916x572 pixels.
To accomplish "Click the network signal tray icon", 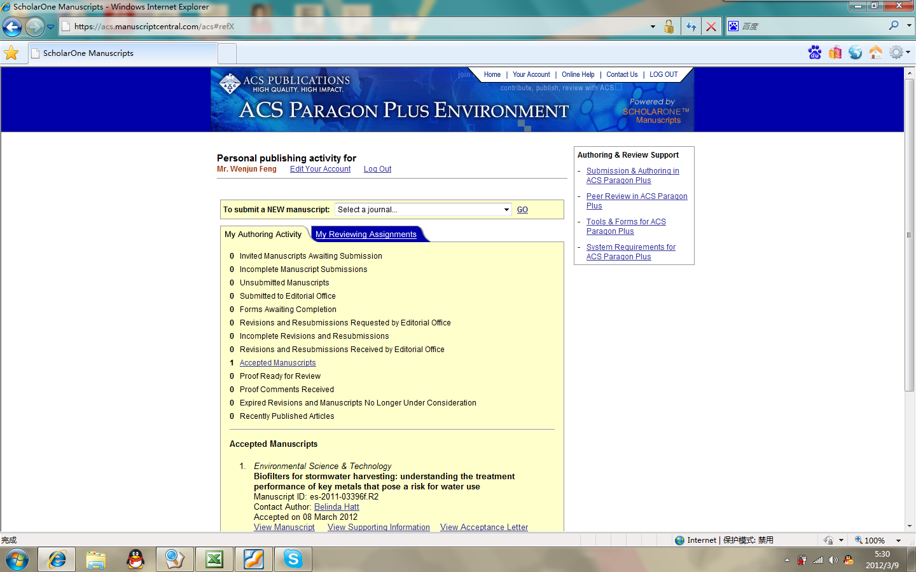I will point(818,560).
